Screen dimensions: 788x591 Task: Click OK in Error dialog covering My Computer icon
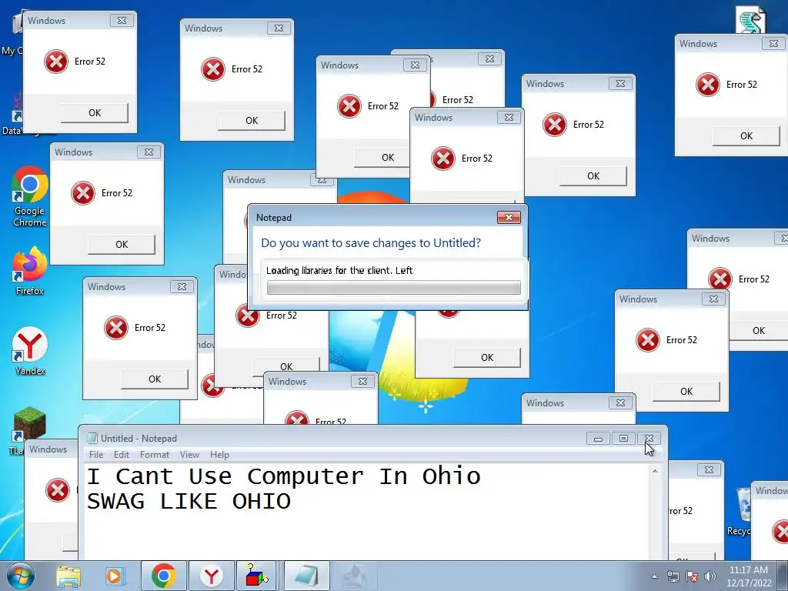click(95, 113)
